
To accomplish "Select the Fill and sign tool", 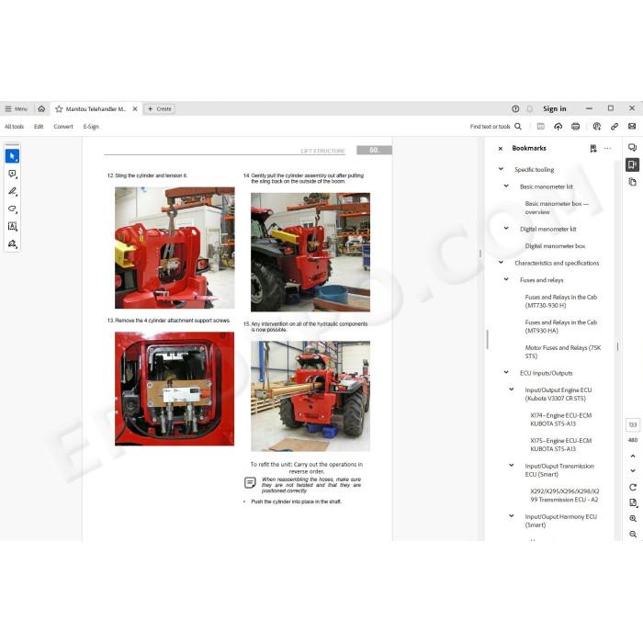I will point(12,244).
